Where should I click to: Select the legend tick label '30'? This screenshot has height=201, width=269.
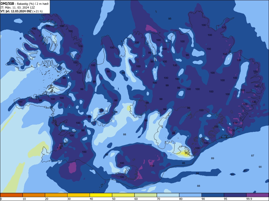[x=69, y=199]
